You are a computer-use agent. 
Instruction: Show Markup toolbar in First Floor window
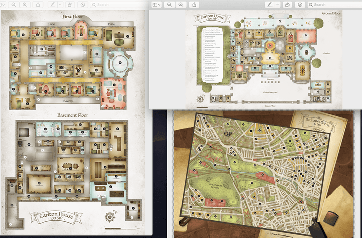pyautogui.click(x=82, y=4)
